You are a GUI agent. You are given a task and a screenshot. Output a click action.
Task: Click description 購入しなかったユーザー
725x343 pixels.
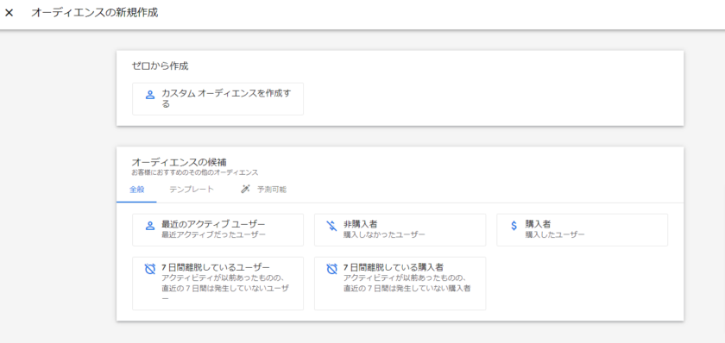384,234
